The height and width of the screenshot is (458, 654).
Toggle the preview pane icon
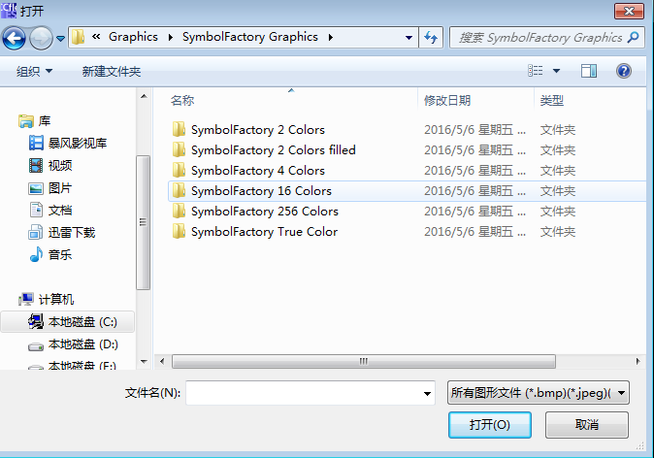coord(589,71)
